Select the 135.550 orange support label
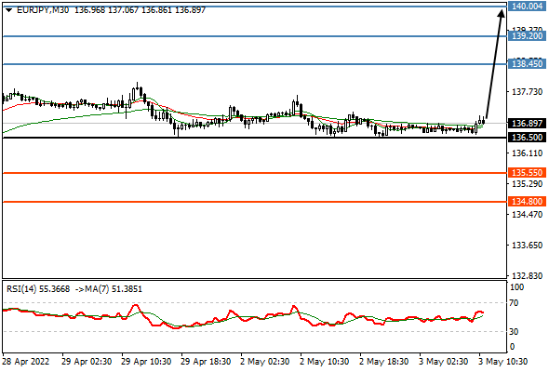The image size is (549, 372). [527, 173]
